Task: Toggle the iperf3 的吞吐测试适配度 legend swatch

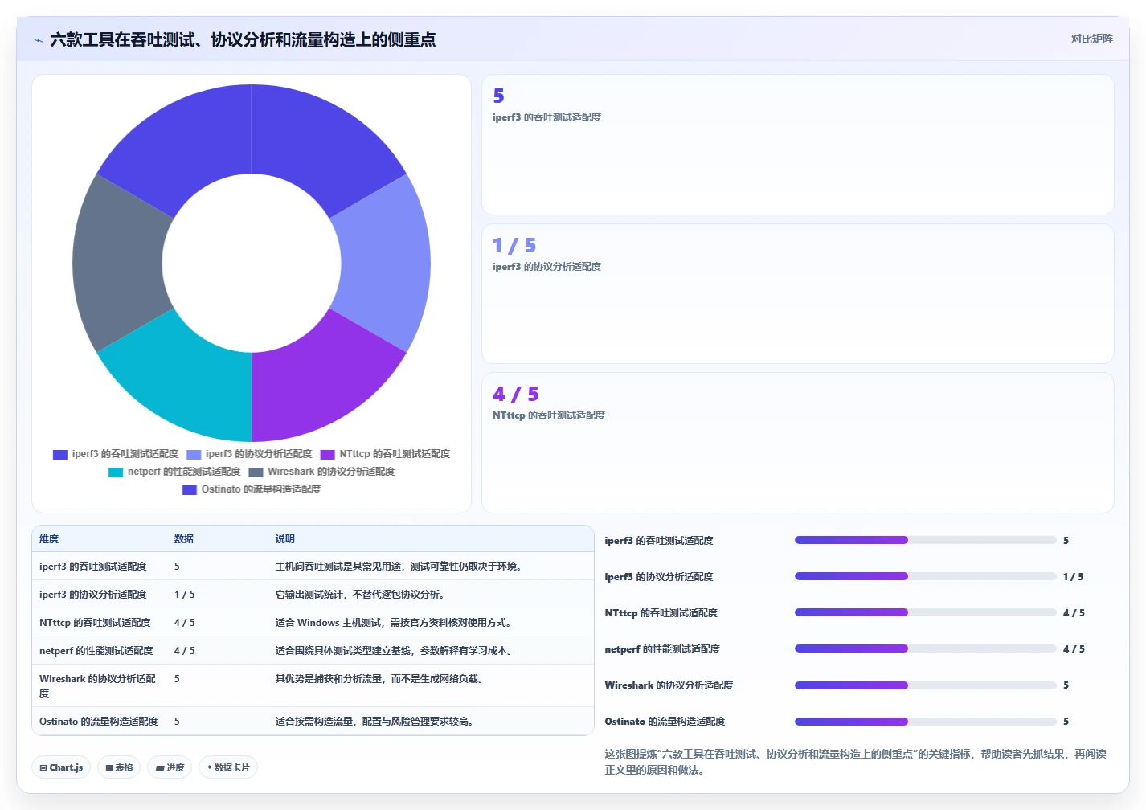Action: point(60,454)
